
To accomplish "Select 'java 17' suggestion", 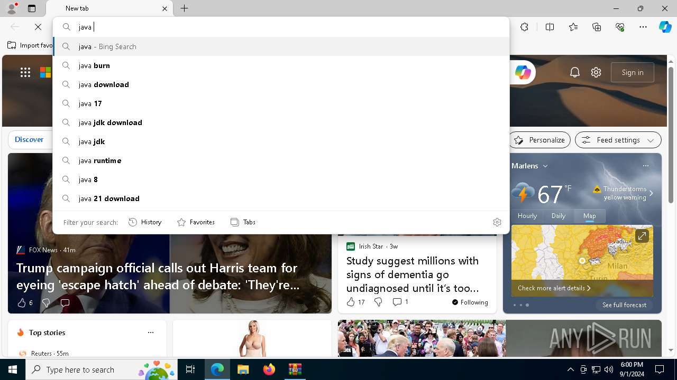I will (x=281, y=103).
